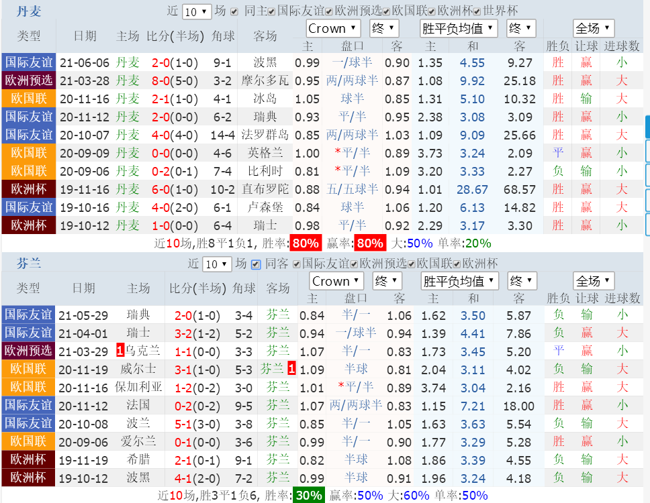This screenshot has height=503, width=650.
Task: Click Finland win rate 30% badge
Action: point(309,495)
